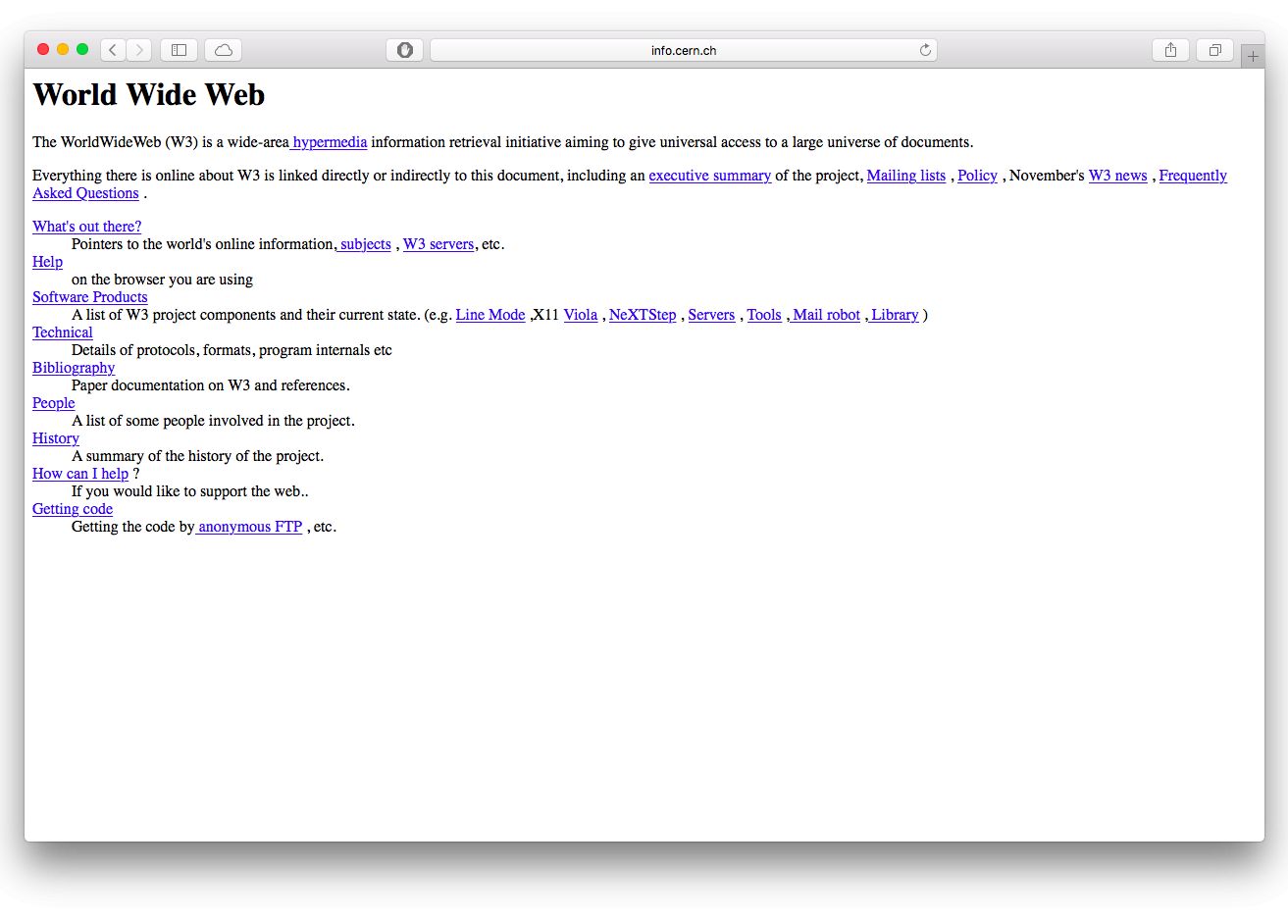1288x920 pixels.
Task: Open the executive summary of the project
Action: click(709, 176)
